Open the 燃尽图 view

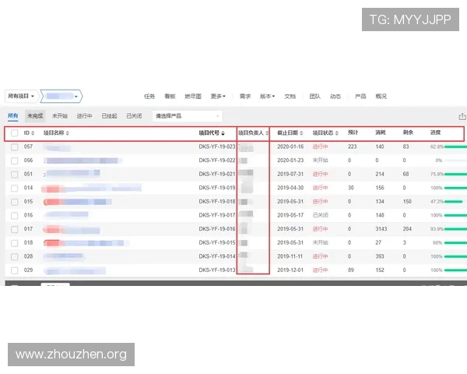(x=193, y=97)
